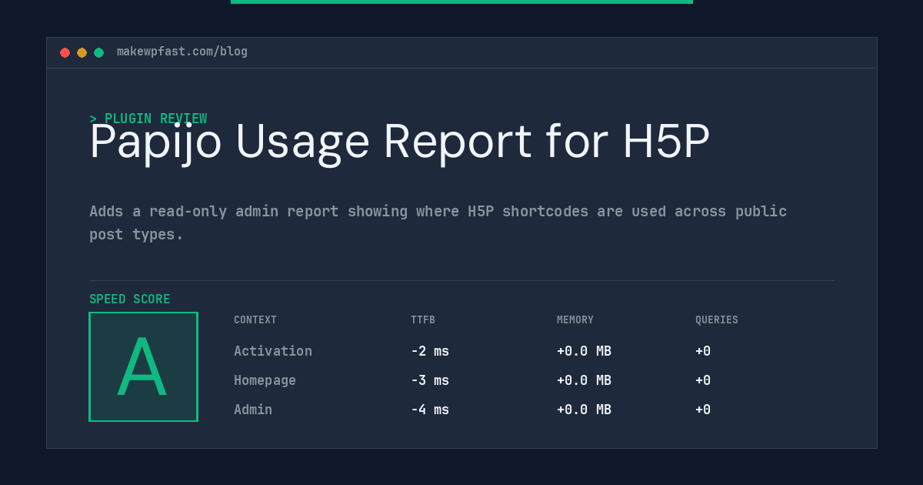Select the '> PLUGIN REVIEW' label
This screenshot has width=923, height=485.
tap(148, 119)
